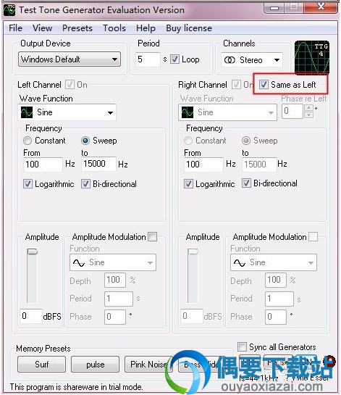Click the stereo double-ring channels icon
This screenshot has width=341, height=395.
coord(230,60)
